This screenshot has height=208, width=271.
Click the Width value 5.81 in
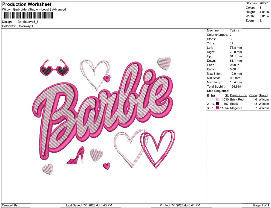(x=264, y=16)
